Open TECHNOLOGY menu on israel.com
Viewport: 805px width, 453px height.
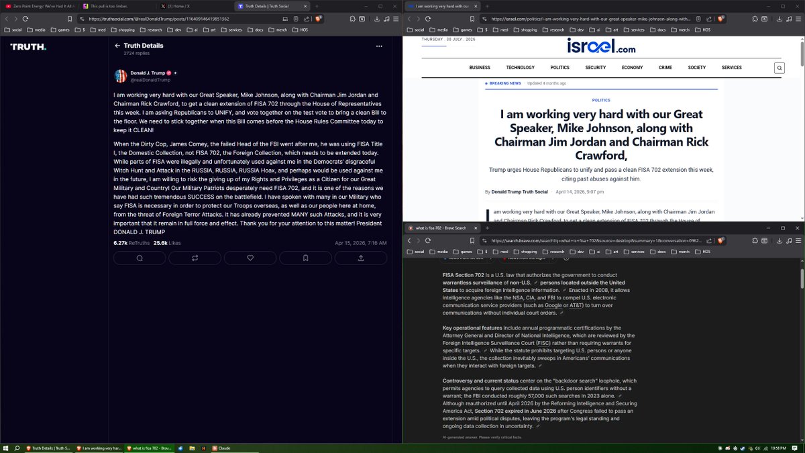521,68
